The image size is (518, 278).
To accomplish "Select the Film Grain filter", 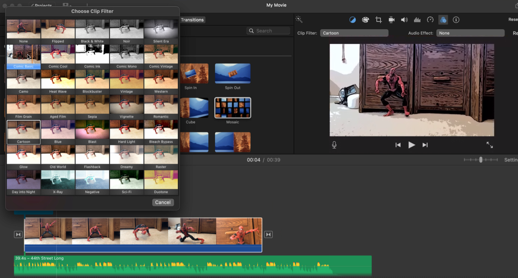I will point(24,107).
